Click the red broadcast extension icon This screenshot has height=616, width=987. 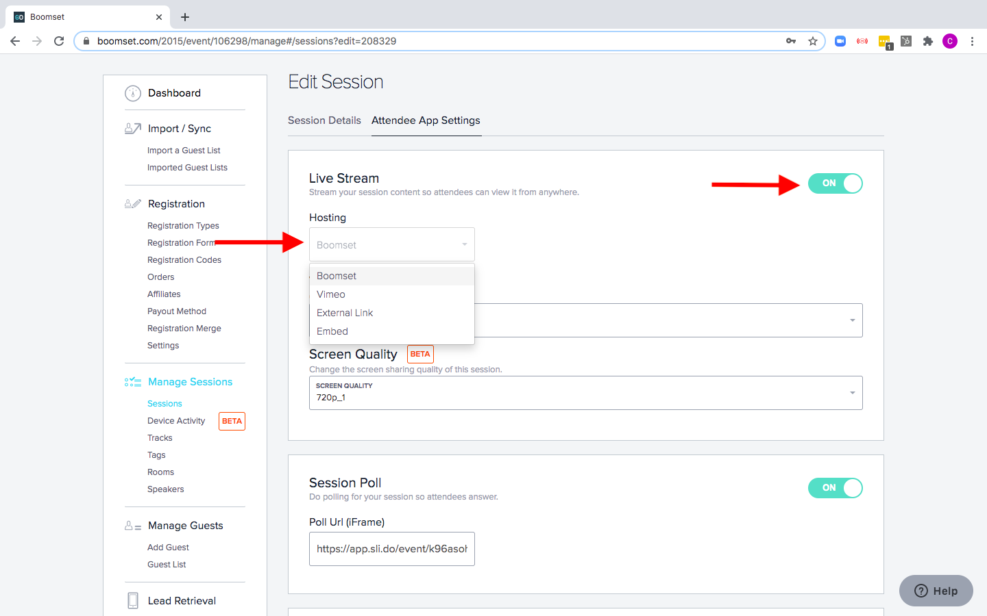click(x=862, y=41)
